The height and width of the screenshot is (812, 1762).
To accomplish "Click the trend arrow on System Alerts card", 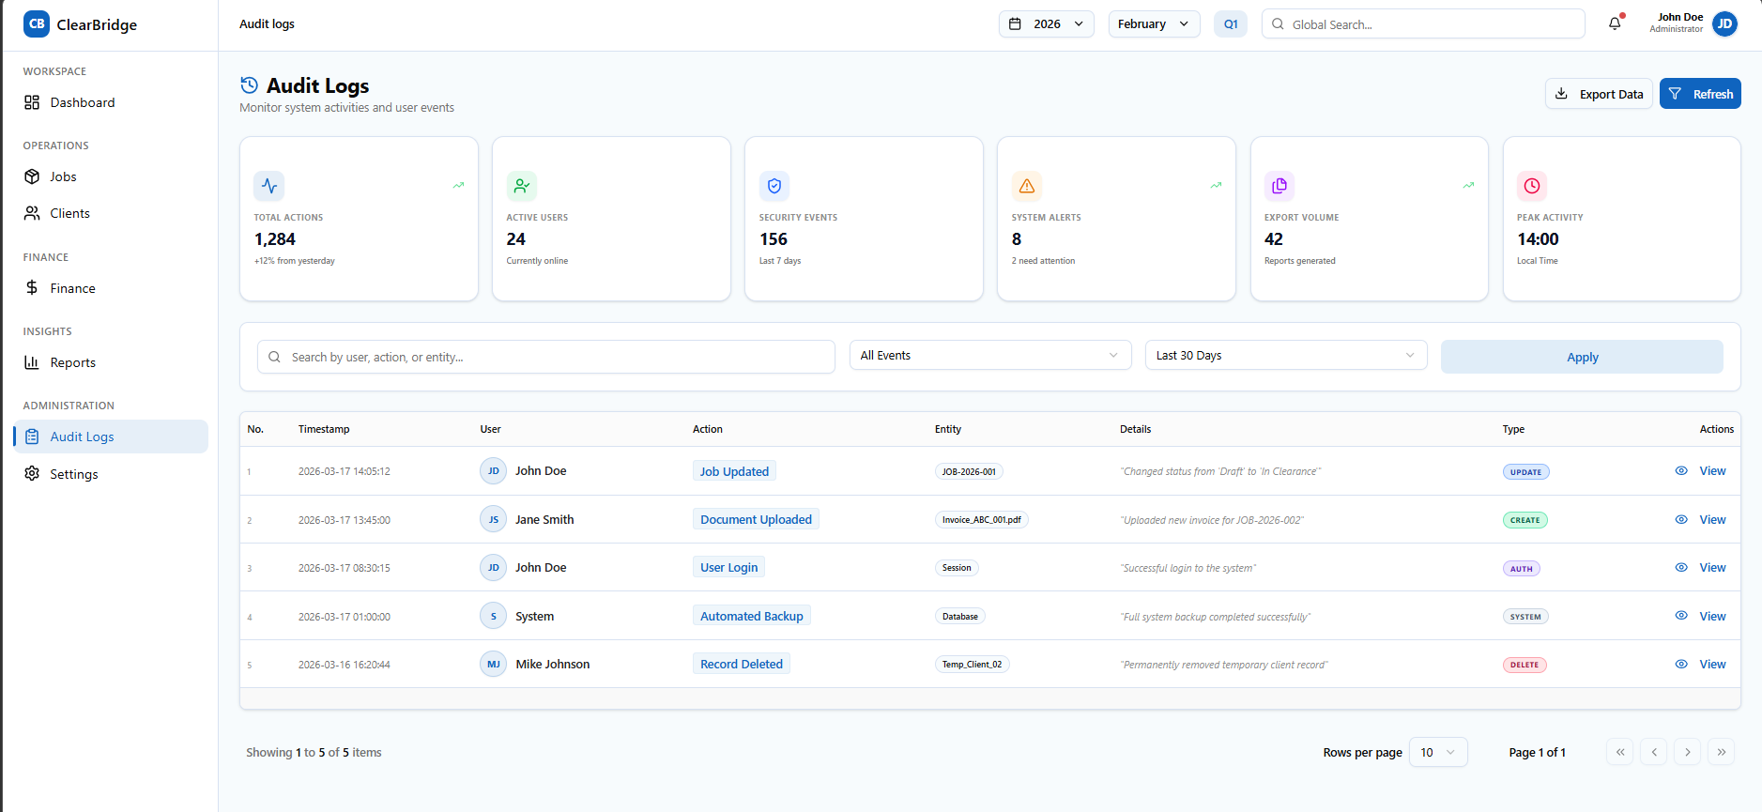I will (1216, 185).
